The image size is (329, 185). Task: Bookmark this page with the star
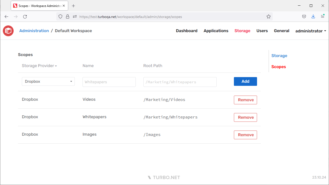coord(269,16)
